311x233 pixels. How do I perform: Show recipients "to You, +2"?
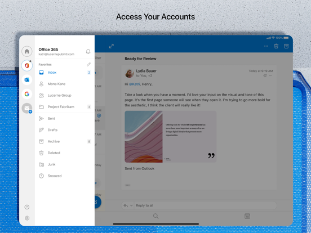144,75
